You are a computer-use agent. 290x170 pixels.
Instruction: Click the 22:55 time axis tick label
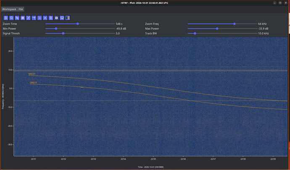pos(153,159)
